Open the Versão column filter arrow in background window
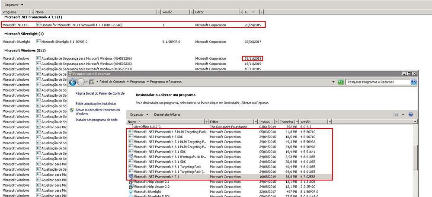The image size is (432, 197). 192,12
